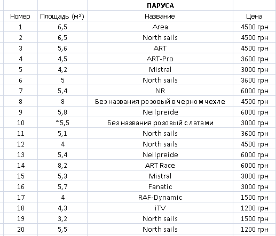
Task: Click the Номер column header cell
Action: [x=20, y=16]
